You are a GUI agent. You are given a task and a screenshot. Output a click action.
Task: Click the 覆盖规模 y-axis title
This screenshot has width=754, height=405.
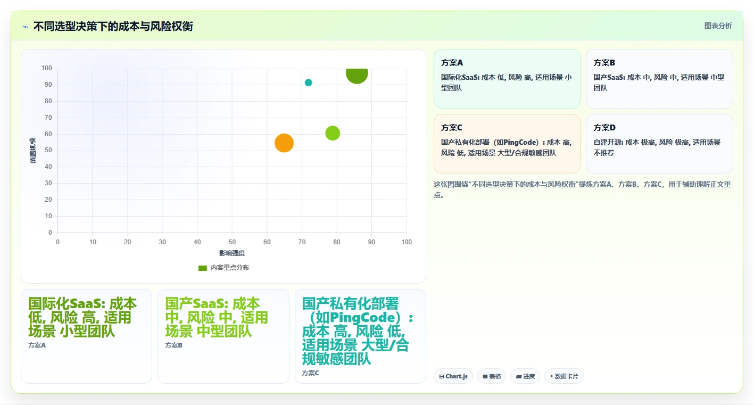(33, 151)
